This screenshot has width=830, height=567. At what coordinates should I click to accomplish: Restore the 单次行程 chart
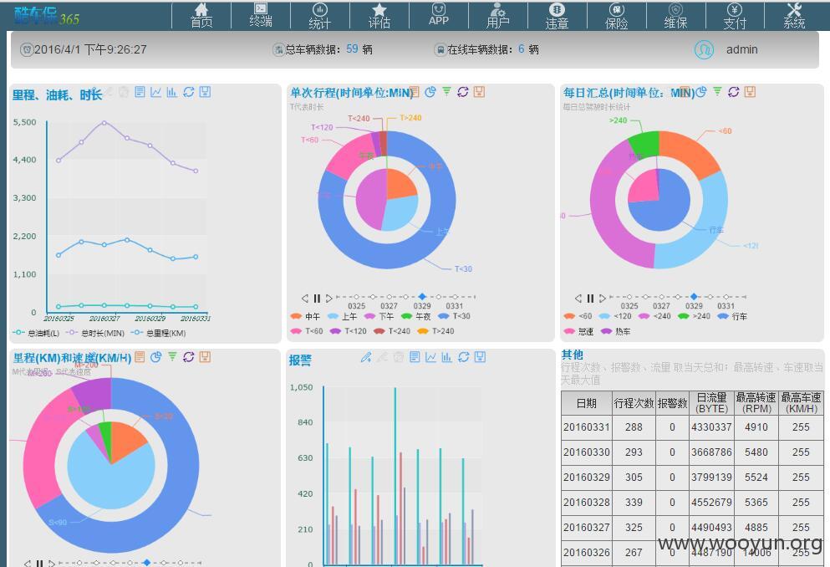click(462, 92)
